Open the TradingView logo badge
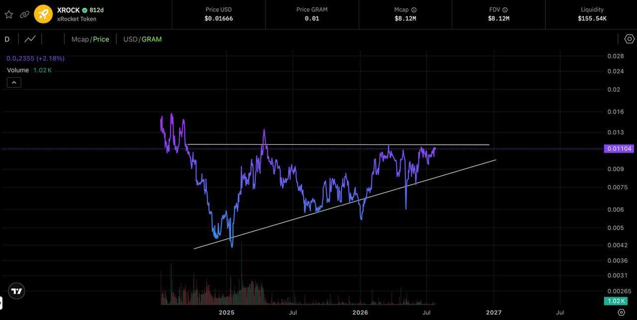 (16, 291)
